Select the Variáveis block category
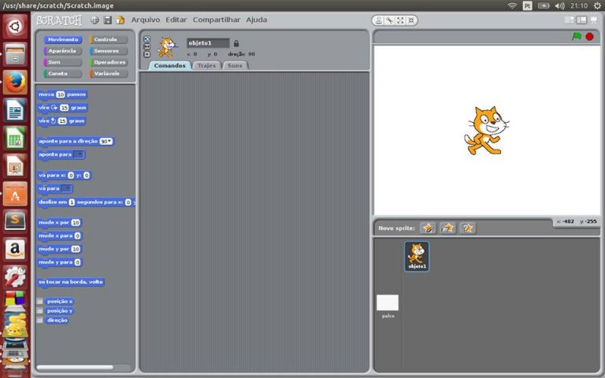 click(x=109, y=73)
